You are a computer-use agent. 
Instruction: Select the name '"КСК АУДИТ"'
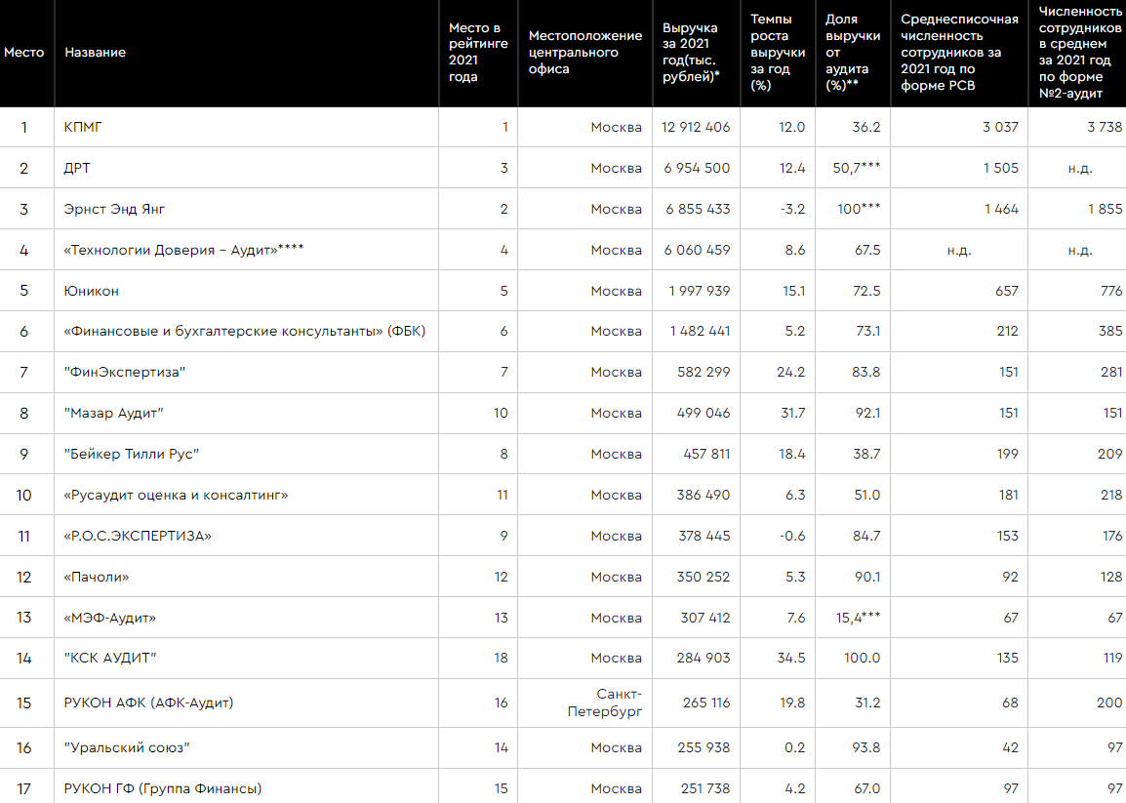110,658
